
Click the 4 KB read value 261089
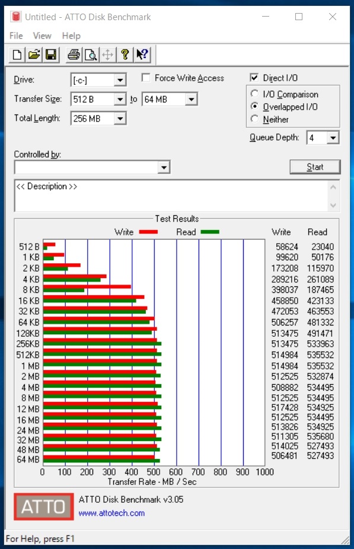[x=320, y=279]
